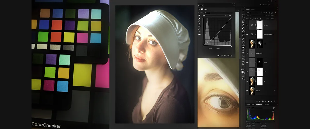Hide the Sfondo background layer

tap(247, 90)
